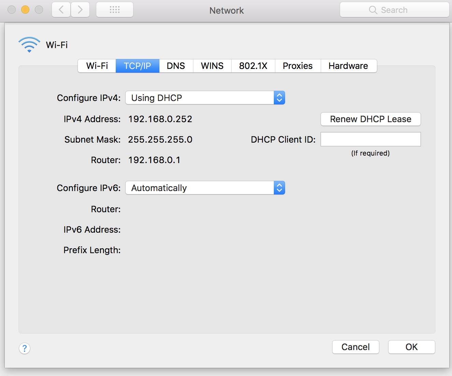Click the DHCP Client ID field
Viewport: 452px width, 376px height.
click(370, 139)
